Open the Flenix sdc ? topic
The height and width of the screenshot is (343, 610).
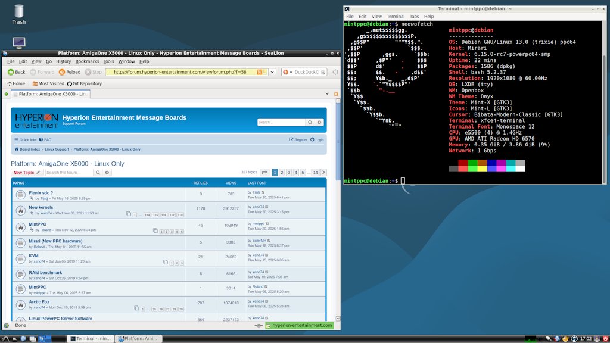click(41, 193)
